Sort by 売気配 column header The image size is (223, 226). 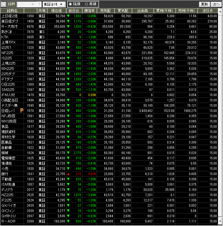105,11
